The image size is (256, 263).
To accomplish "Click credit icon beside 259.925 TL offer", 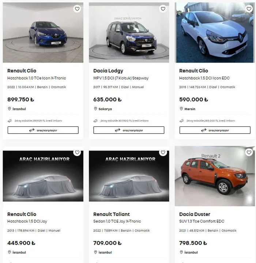I will click(10, 121).
